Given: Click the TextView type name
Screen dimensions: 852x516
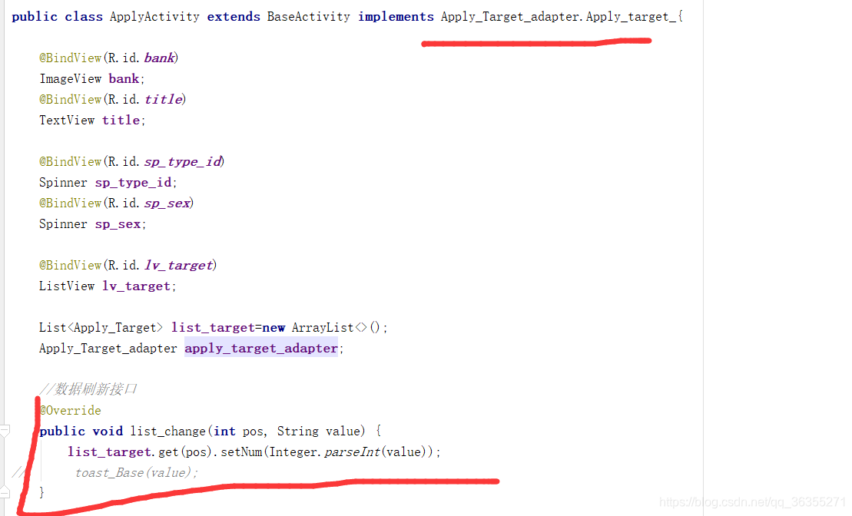Looking at the screenshot, I should 66,120.
